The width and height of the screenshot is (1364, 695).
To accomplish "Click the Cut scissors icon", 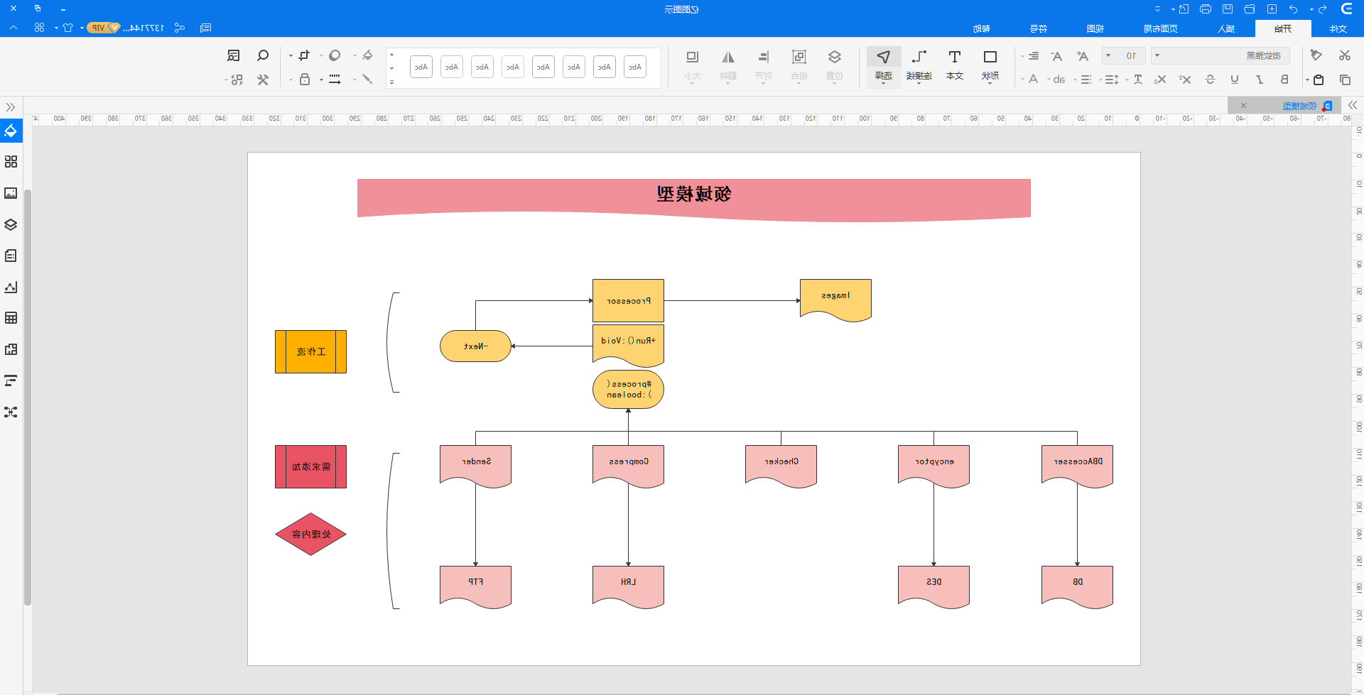I will [1344, 55].
